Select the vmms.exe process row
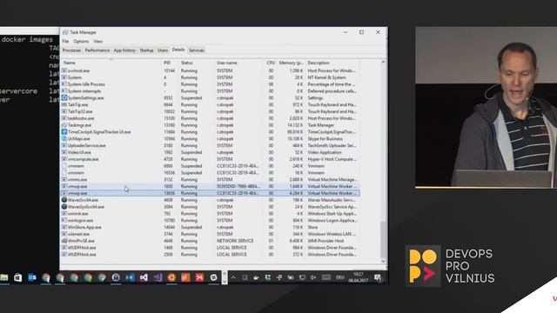 pyautogui.click(x=211, y=180)
